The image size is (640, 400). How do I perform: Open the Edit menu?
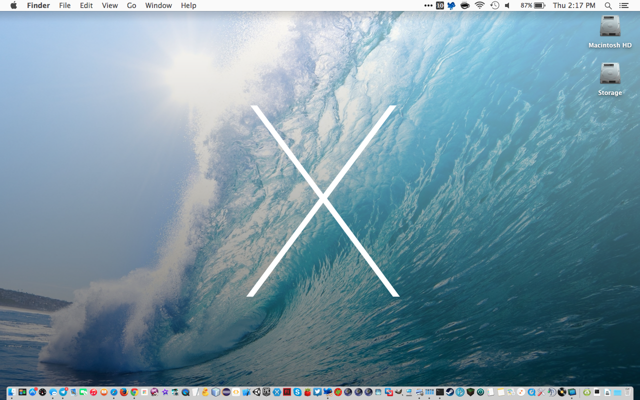pos(86,5)
